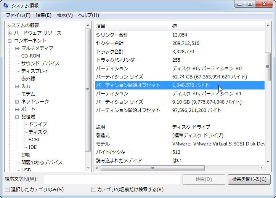Select ディスク under 記憶域
This screenshot has height=198, width=276.
pyautogui.click(x=38, y=132)
